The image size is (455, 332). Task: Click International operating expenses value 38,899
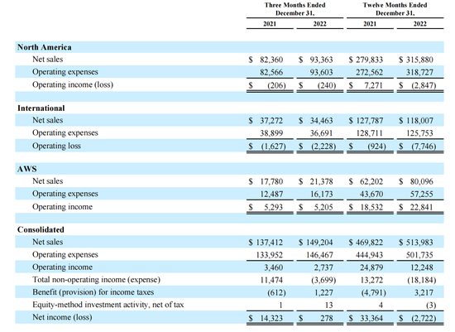(x=271, y=133)
